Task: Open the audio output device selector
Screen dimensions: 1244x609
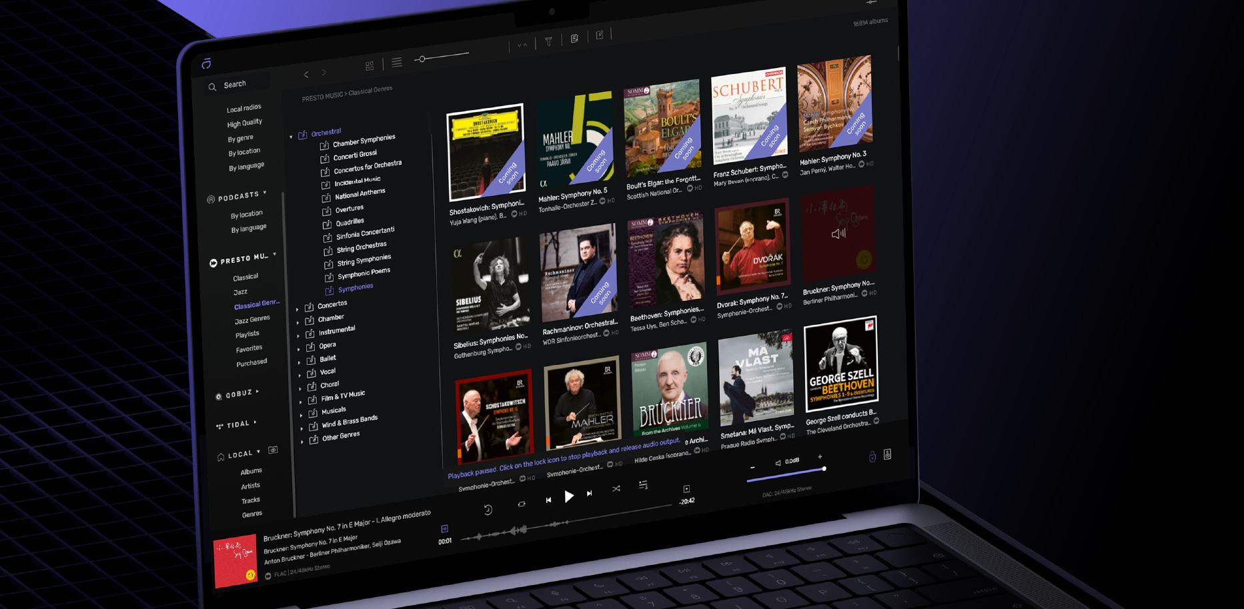Action: tap(887, 455)
